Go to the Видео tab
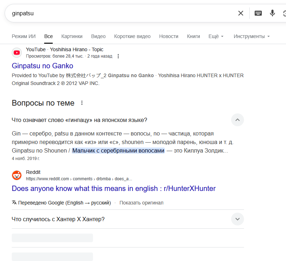286x261 pixels. (x=98, y=36)
